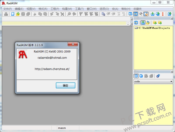Open the 选项(O) menu
The height and width of the screenshot is (132, 175).
coord(104,9)
